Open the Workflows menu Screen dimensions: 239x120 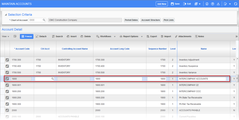[x=104, y=36]
